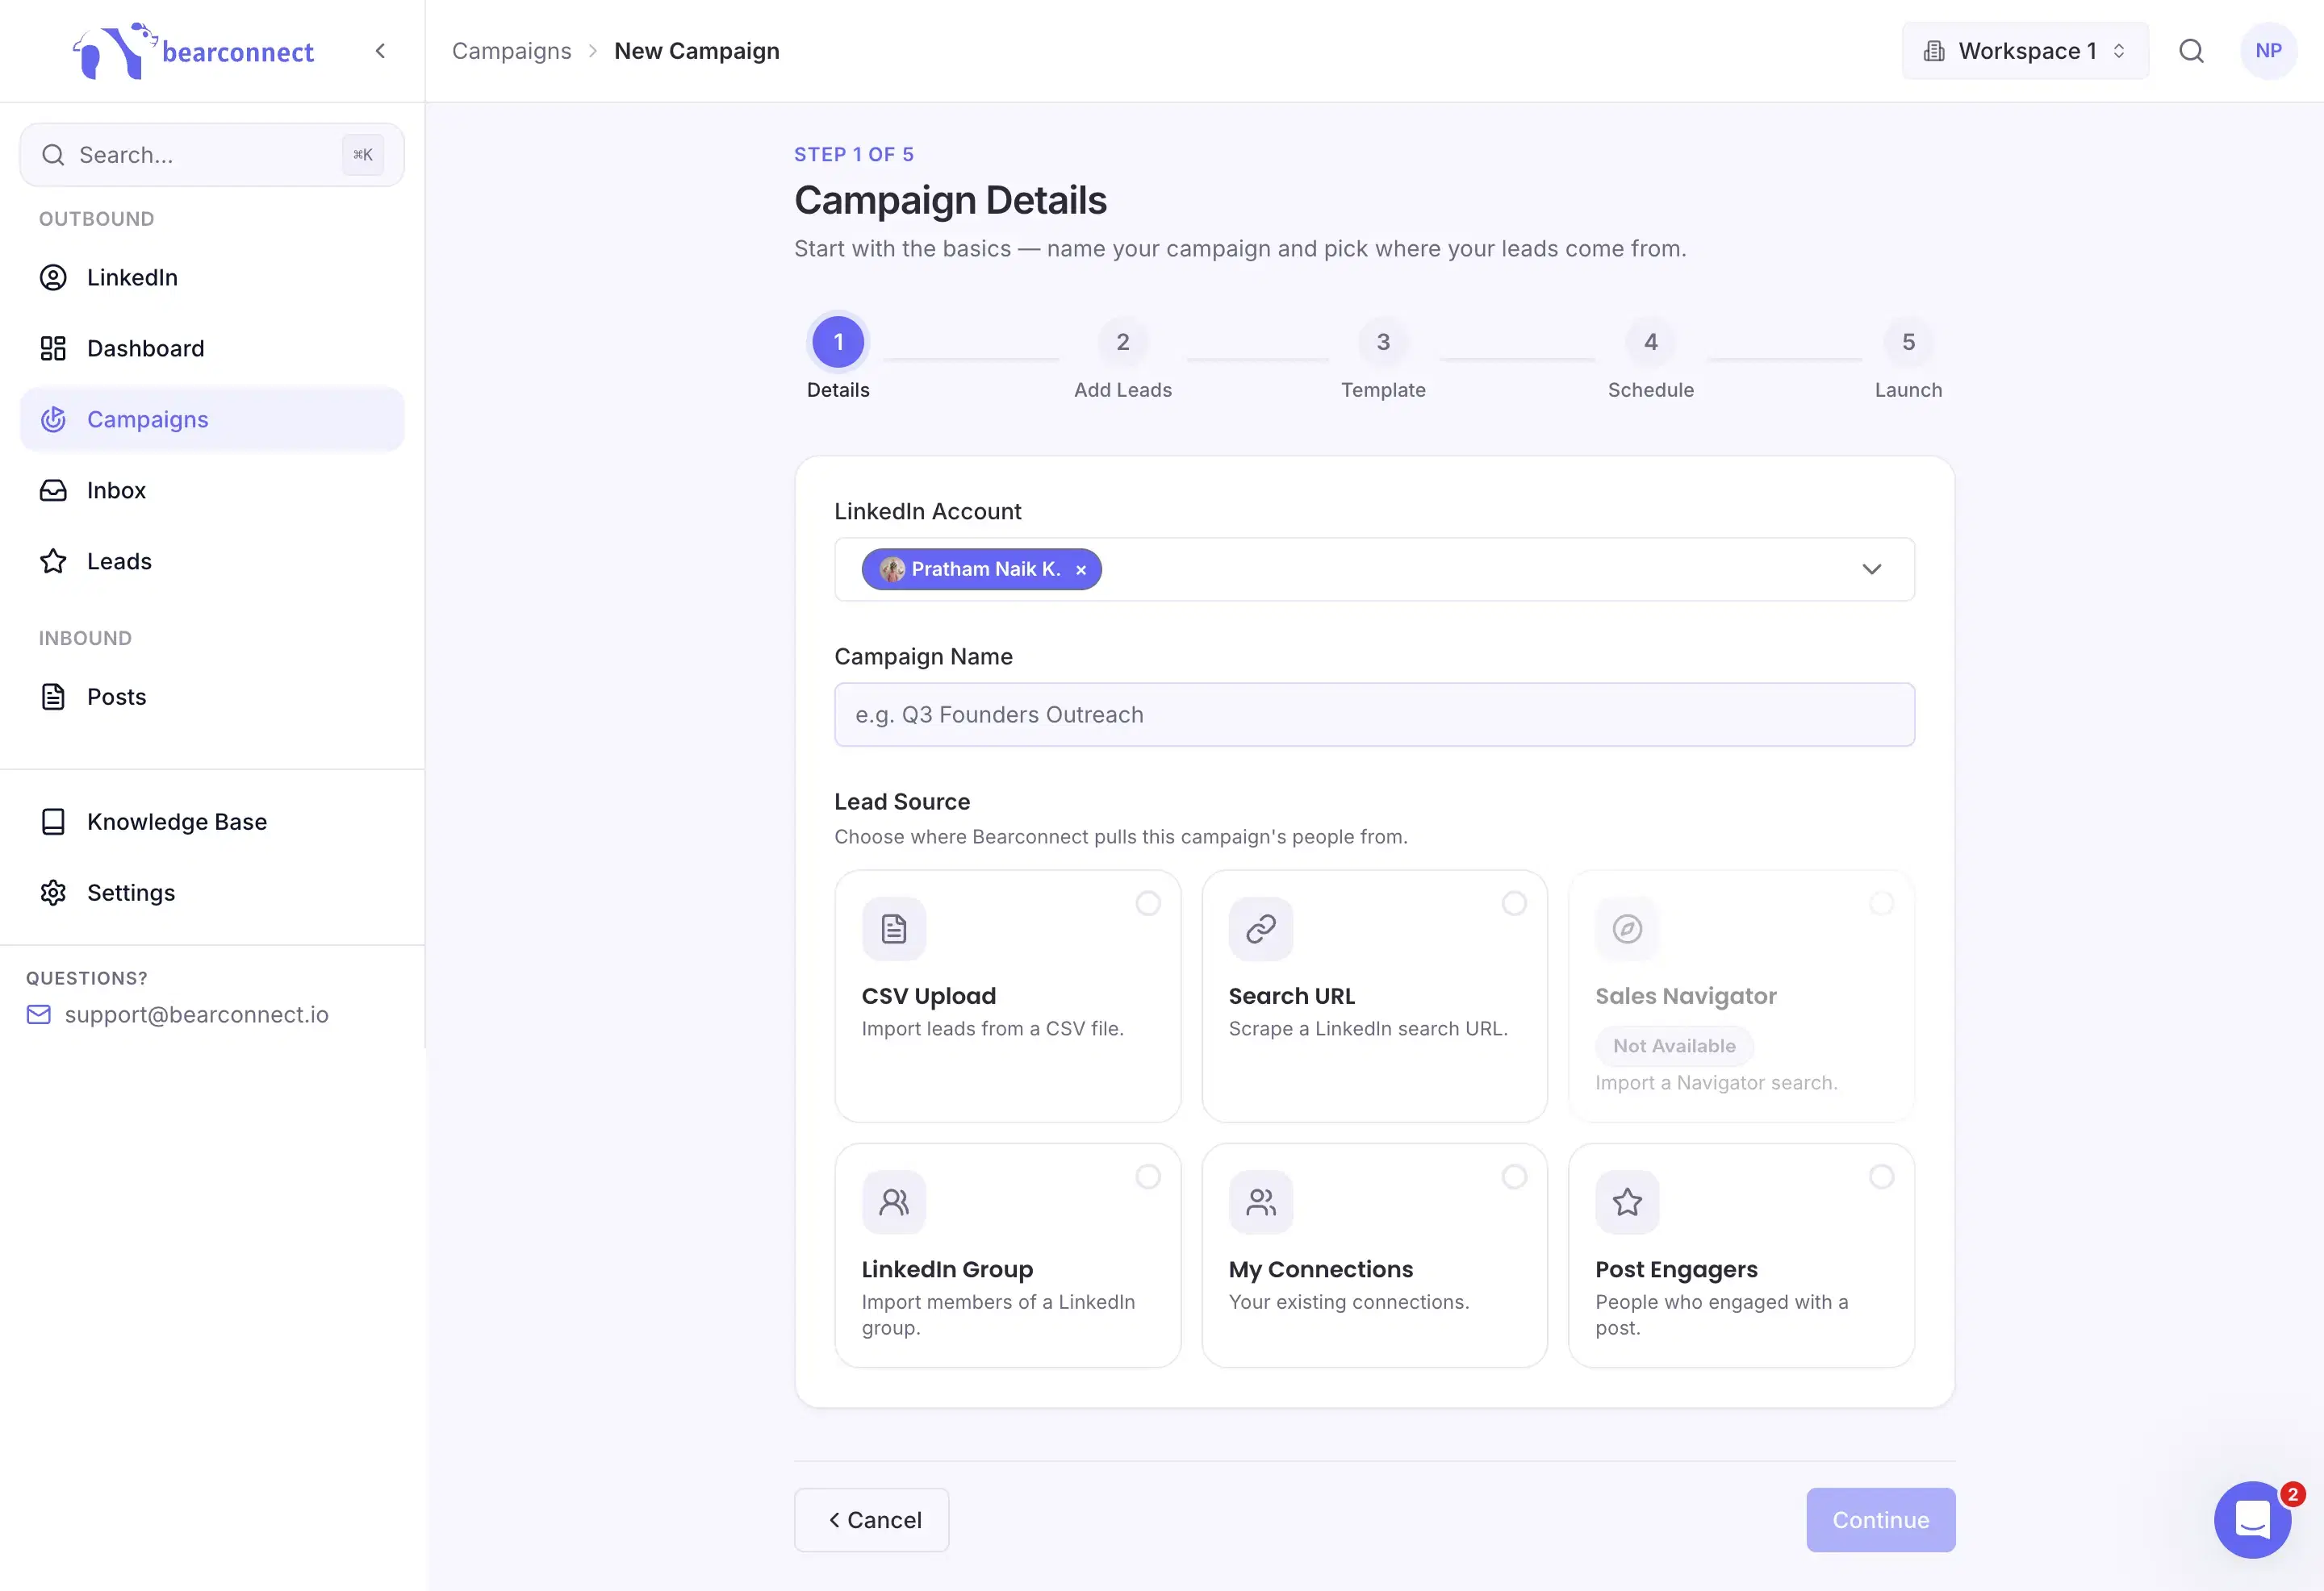The height and width of the screenshot is (1591, 2324).
Task: Open the chat support bubble
Action: pos(2252,1519)
